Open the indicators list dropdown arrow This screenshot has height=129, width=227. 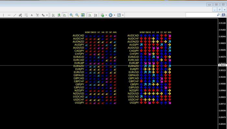[106, 15]
